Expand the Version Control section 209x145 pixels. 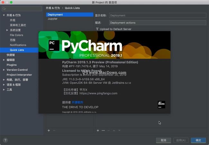point(4,70)
